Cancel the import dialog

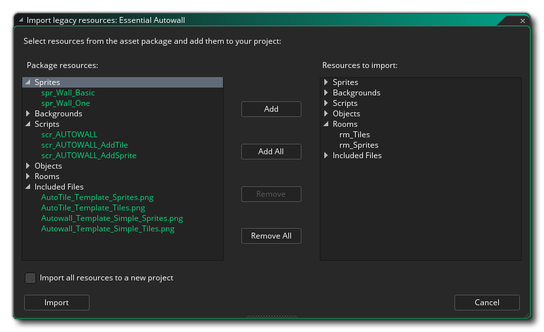click(486, 303)
